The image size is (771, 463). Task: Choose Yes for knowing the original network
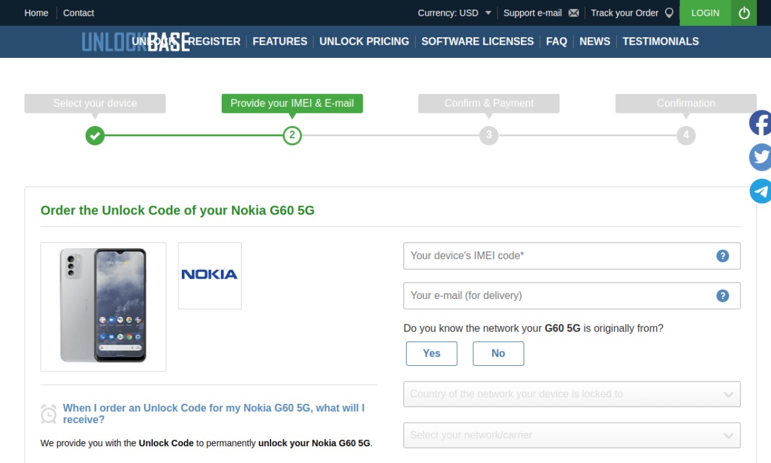(431, 353)
